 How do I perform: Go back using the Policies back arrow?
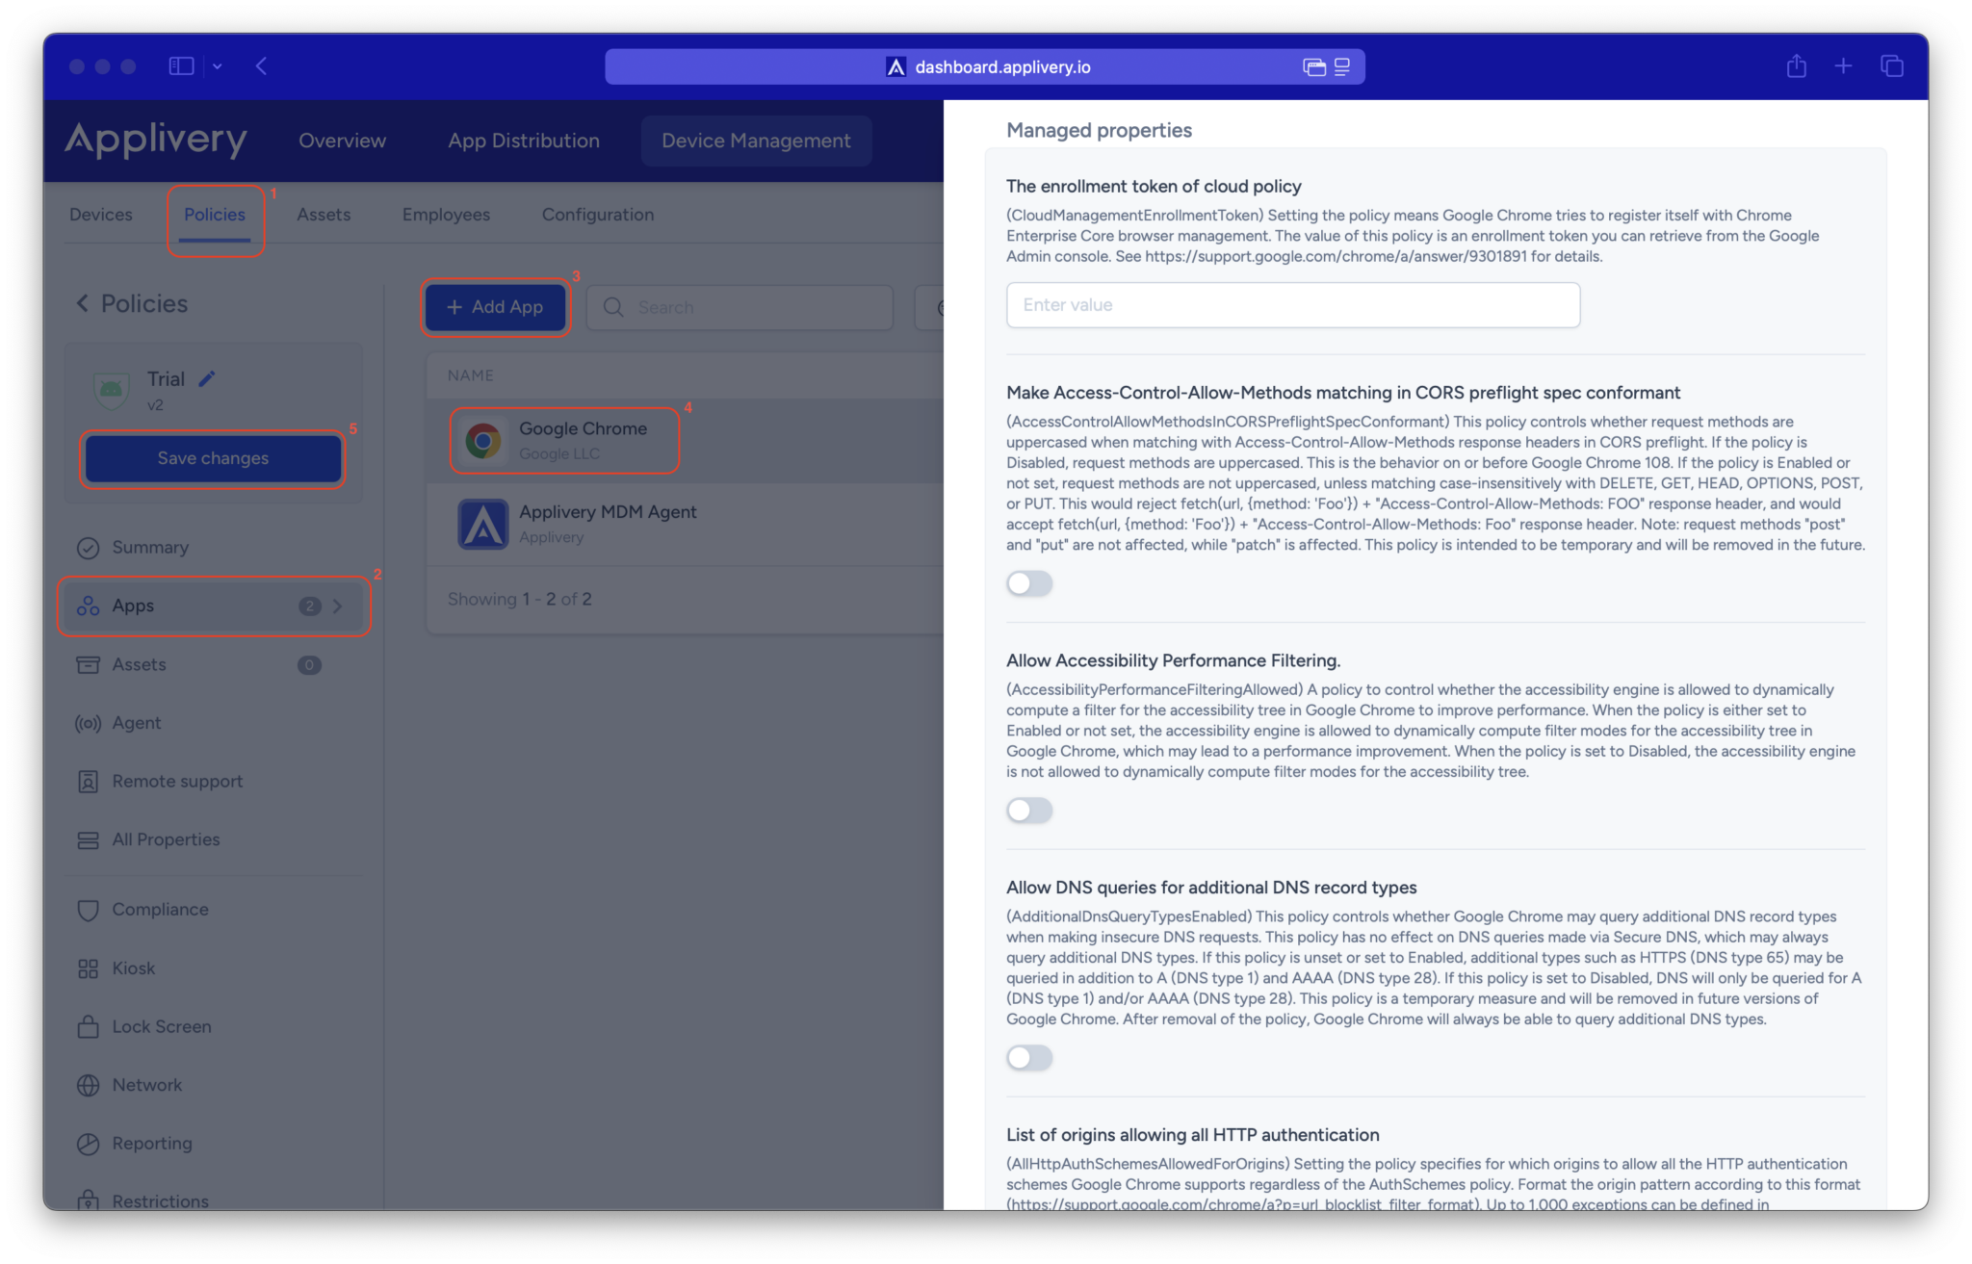(82, 303)
